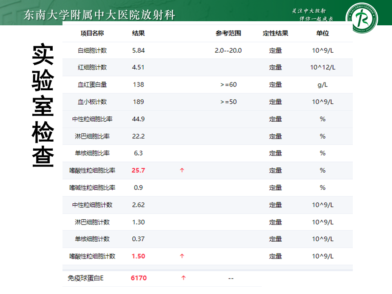Click the 白细胞计数 row label
The width and height of the screenshot is (392, 294).
coord(91,51)
